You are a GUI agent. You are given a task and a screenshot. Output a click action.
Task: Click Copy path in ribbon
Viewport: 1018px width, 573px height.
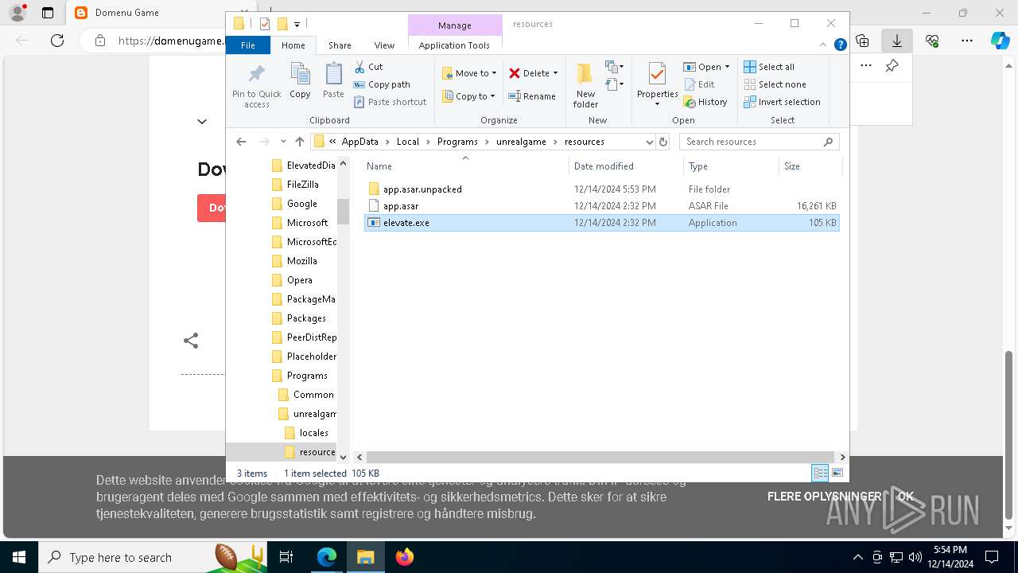pos(382,84)
